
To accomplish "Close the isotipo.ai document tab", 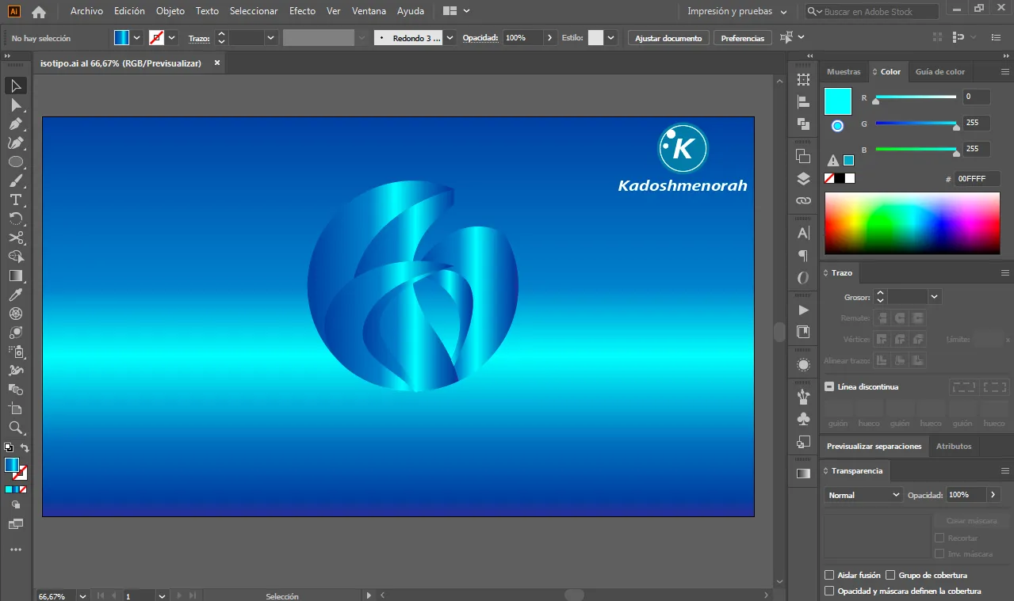I will pos(217,63).
